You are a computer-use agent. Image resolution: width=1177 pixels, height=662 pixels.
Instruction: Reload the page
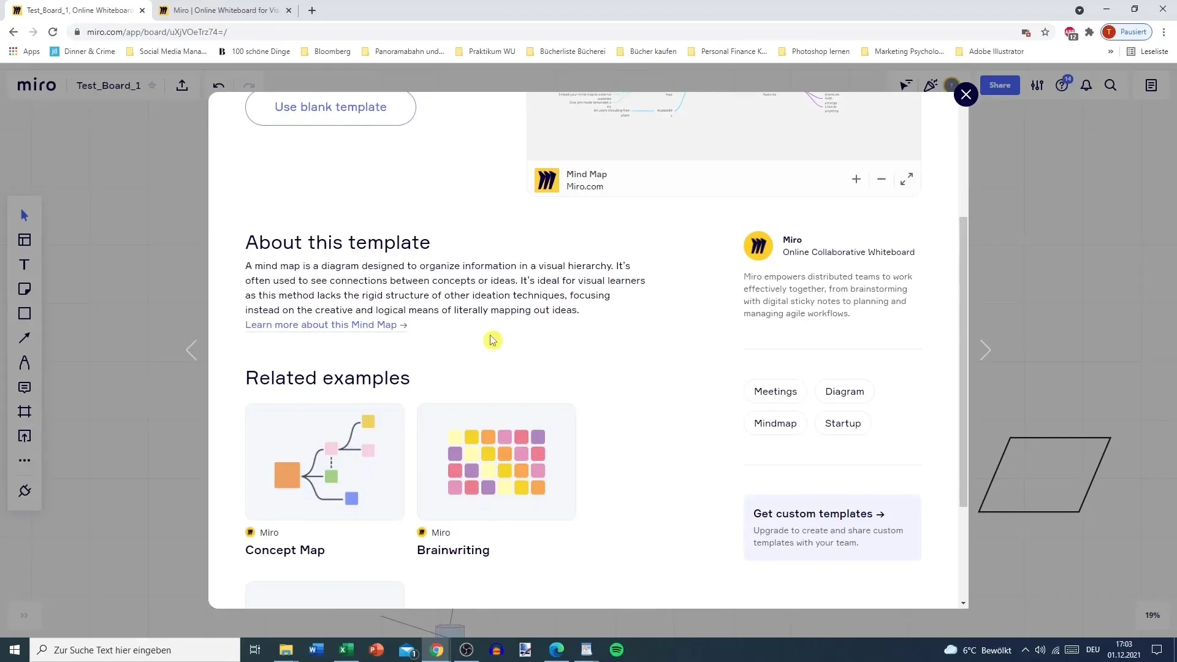(53, 32)
